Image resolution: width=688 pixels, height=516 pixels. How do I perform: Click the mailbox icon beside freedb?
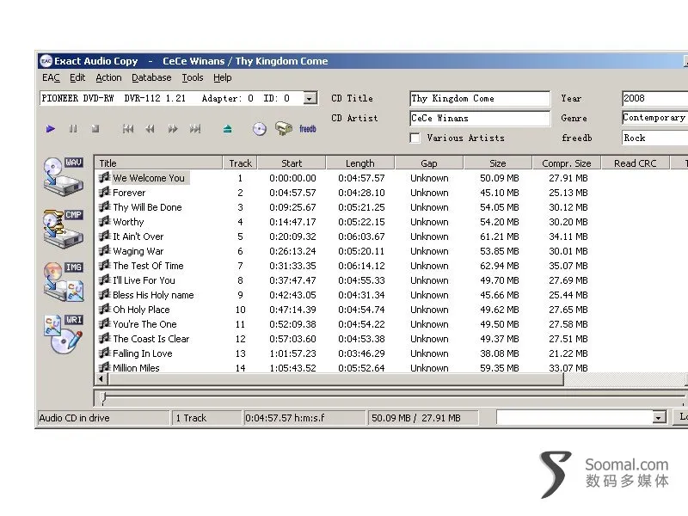pos(284,128)
